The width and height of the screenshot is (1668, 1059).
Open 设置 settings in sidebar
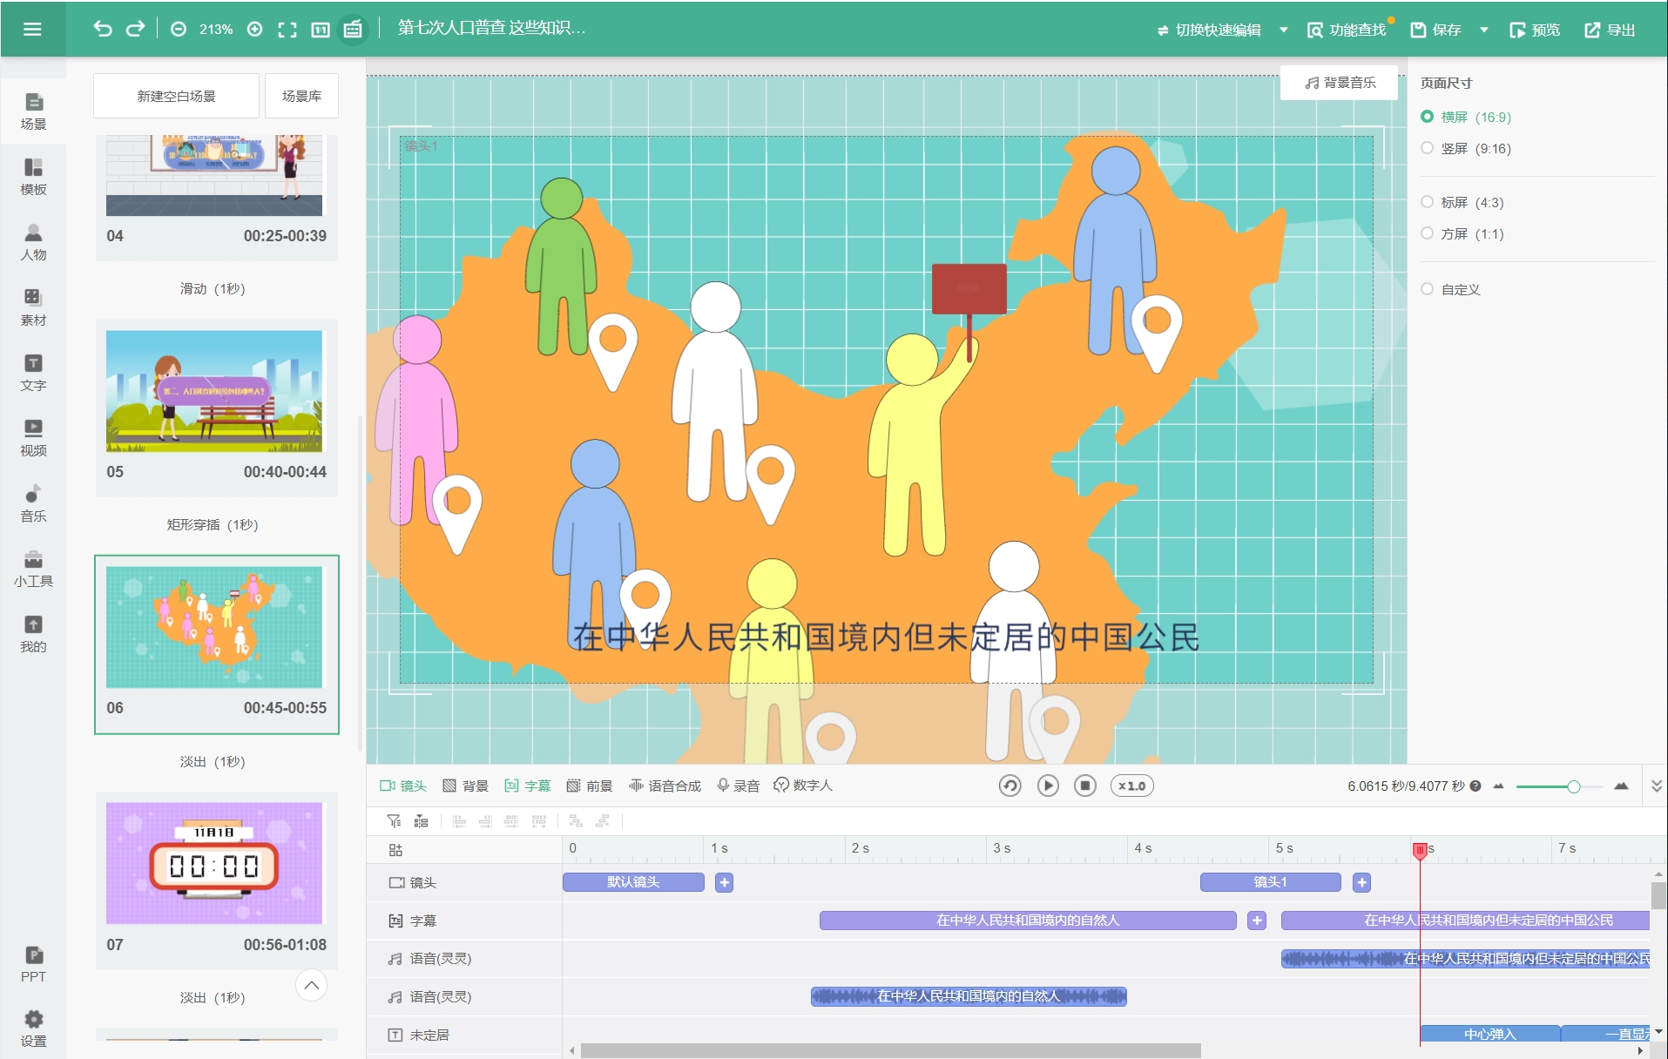(33, 1029)
